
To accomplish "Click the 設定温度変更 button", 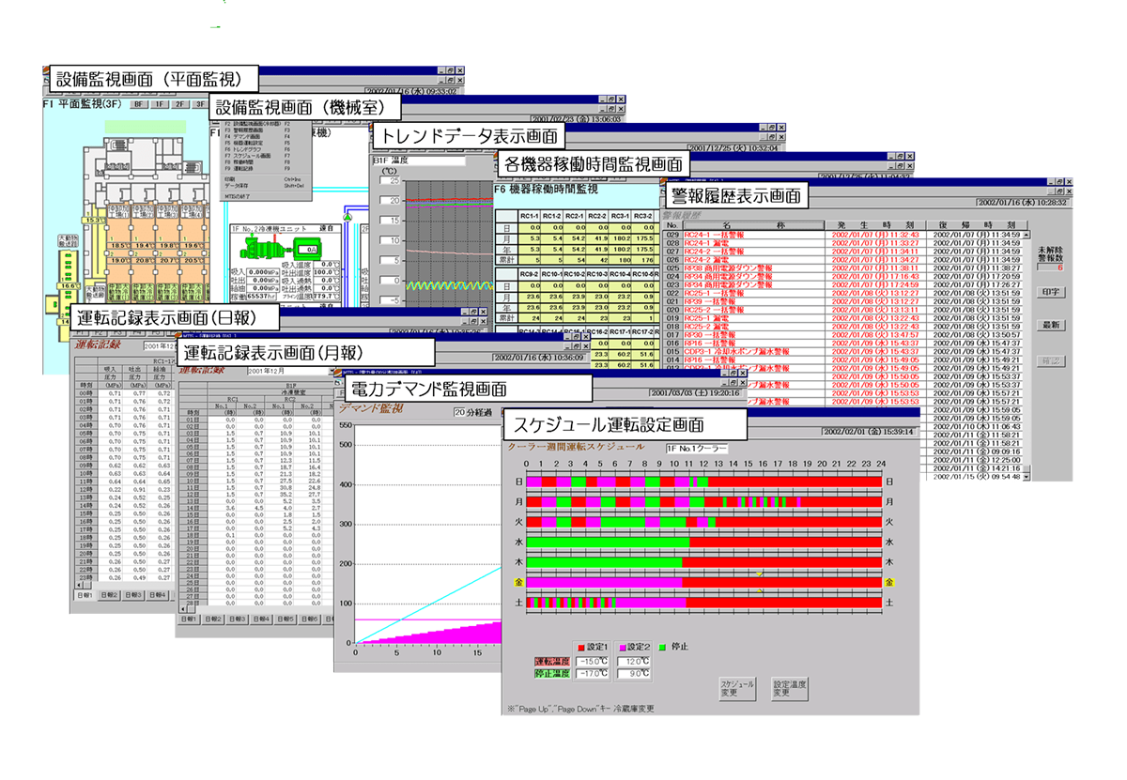I will [789, 688].
